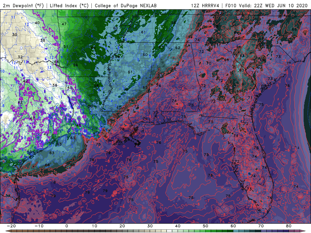Click the dewpoint value 78 on the map
Screen dimensions: 311x233
click(122, 129)
